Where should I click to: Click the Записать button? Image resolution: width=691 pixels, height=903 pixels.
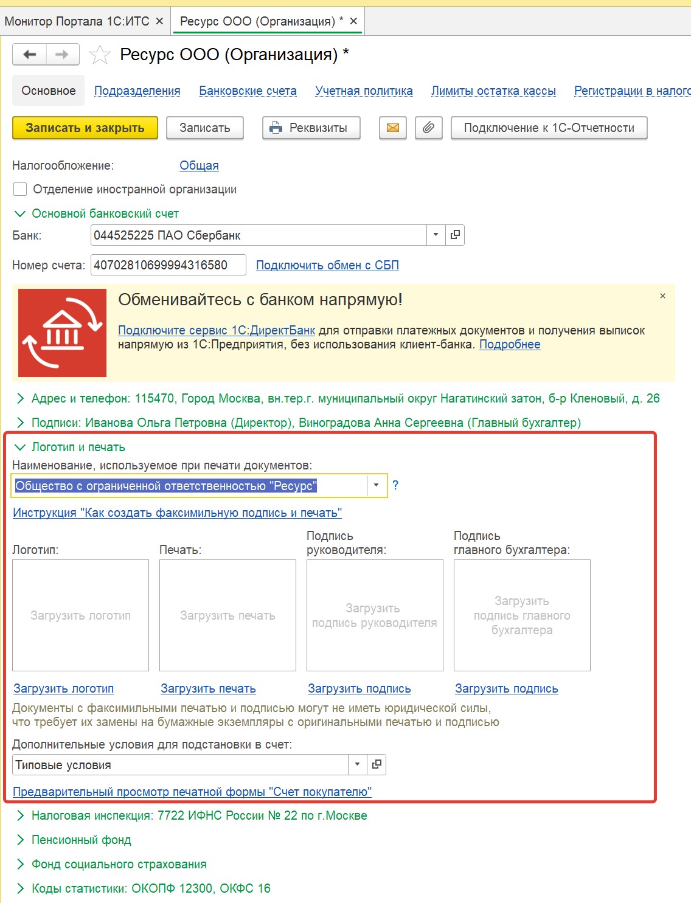coord(205,128)
